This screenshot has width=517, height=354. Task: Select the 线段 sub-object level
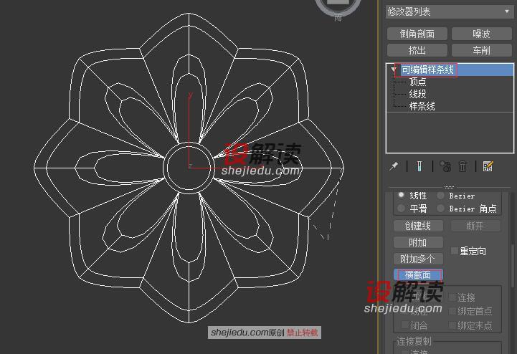tap(417, 94)
